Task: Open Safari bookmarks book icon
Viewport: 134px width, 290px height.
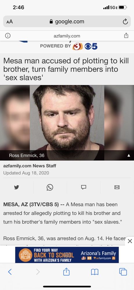Action: [x=95, y=272]
